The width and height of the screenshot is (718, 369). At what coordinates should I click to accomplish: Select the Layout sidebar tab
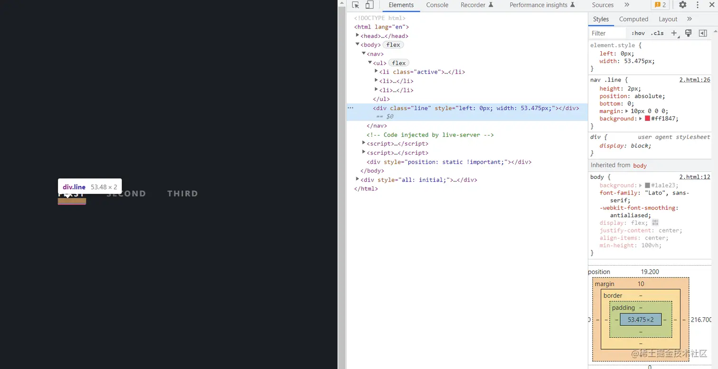pos(668,19)
